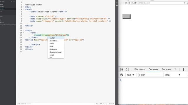Activate the DevTools inspect element picker
The height and width of the screenshot is (105, 188).
pos(122,69)
